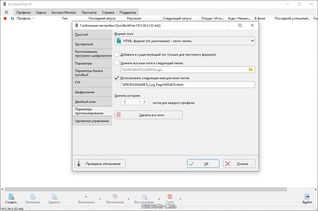The width and height of the screenshot is (318, 211).
Task: Click the Результат column header
Action: (x=134, y=18)
